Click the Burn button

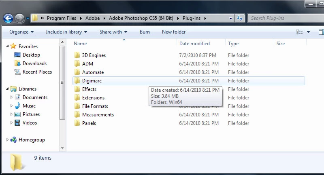point(145,32)
